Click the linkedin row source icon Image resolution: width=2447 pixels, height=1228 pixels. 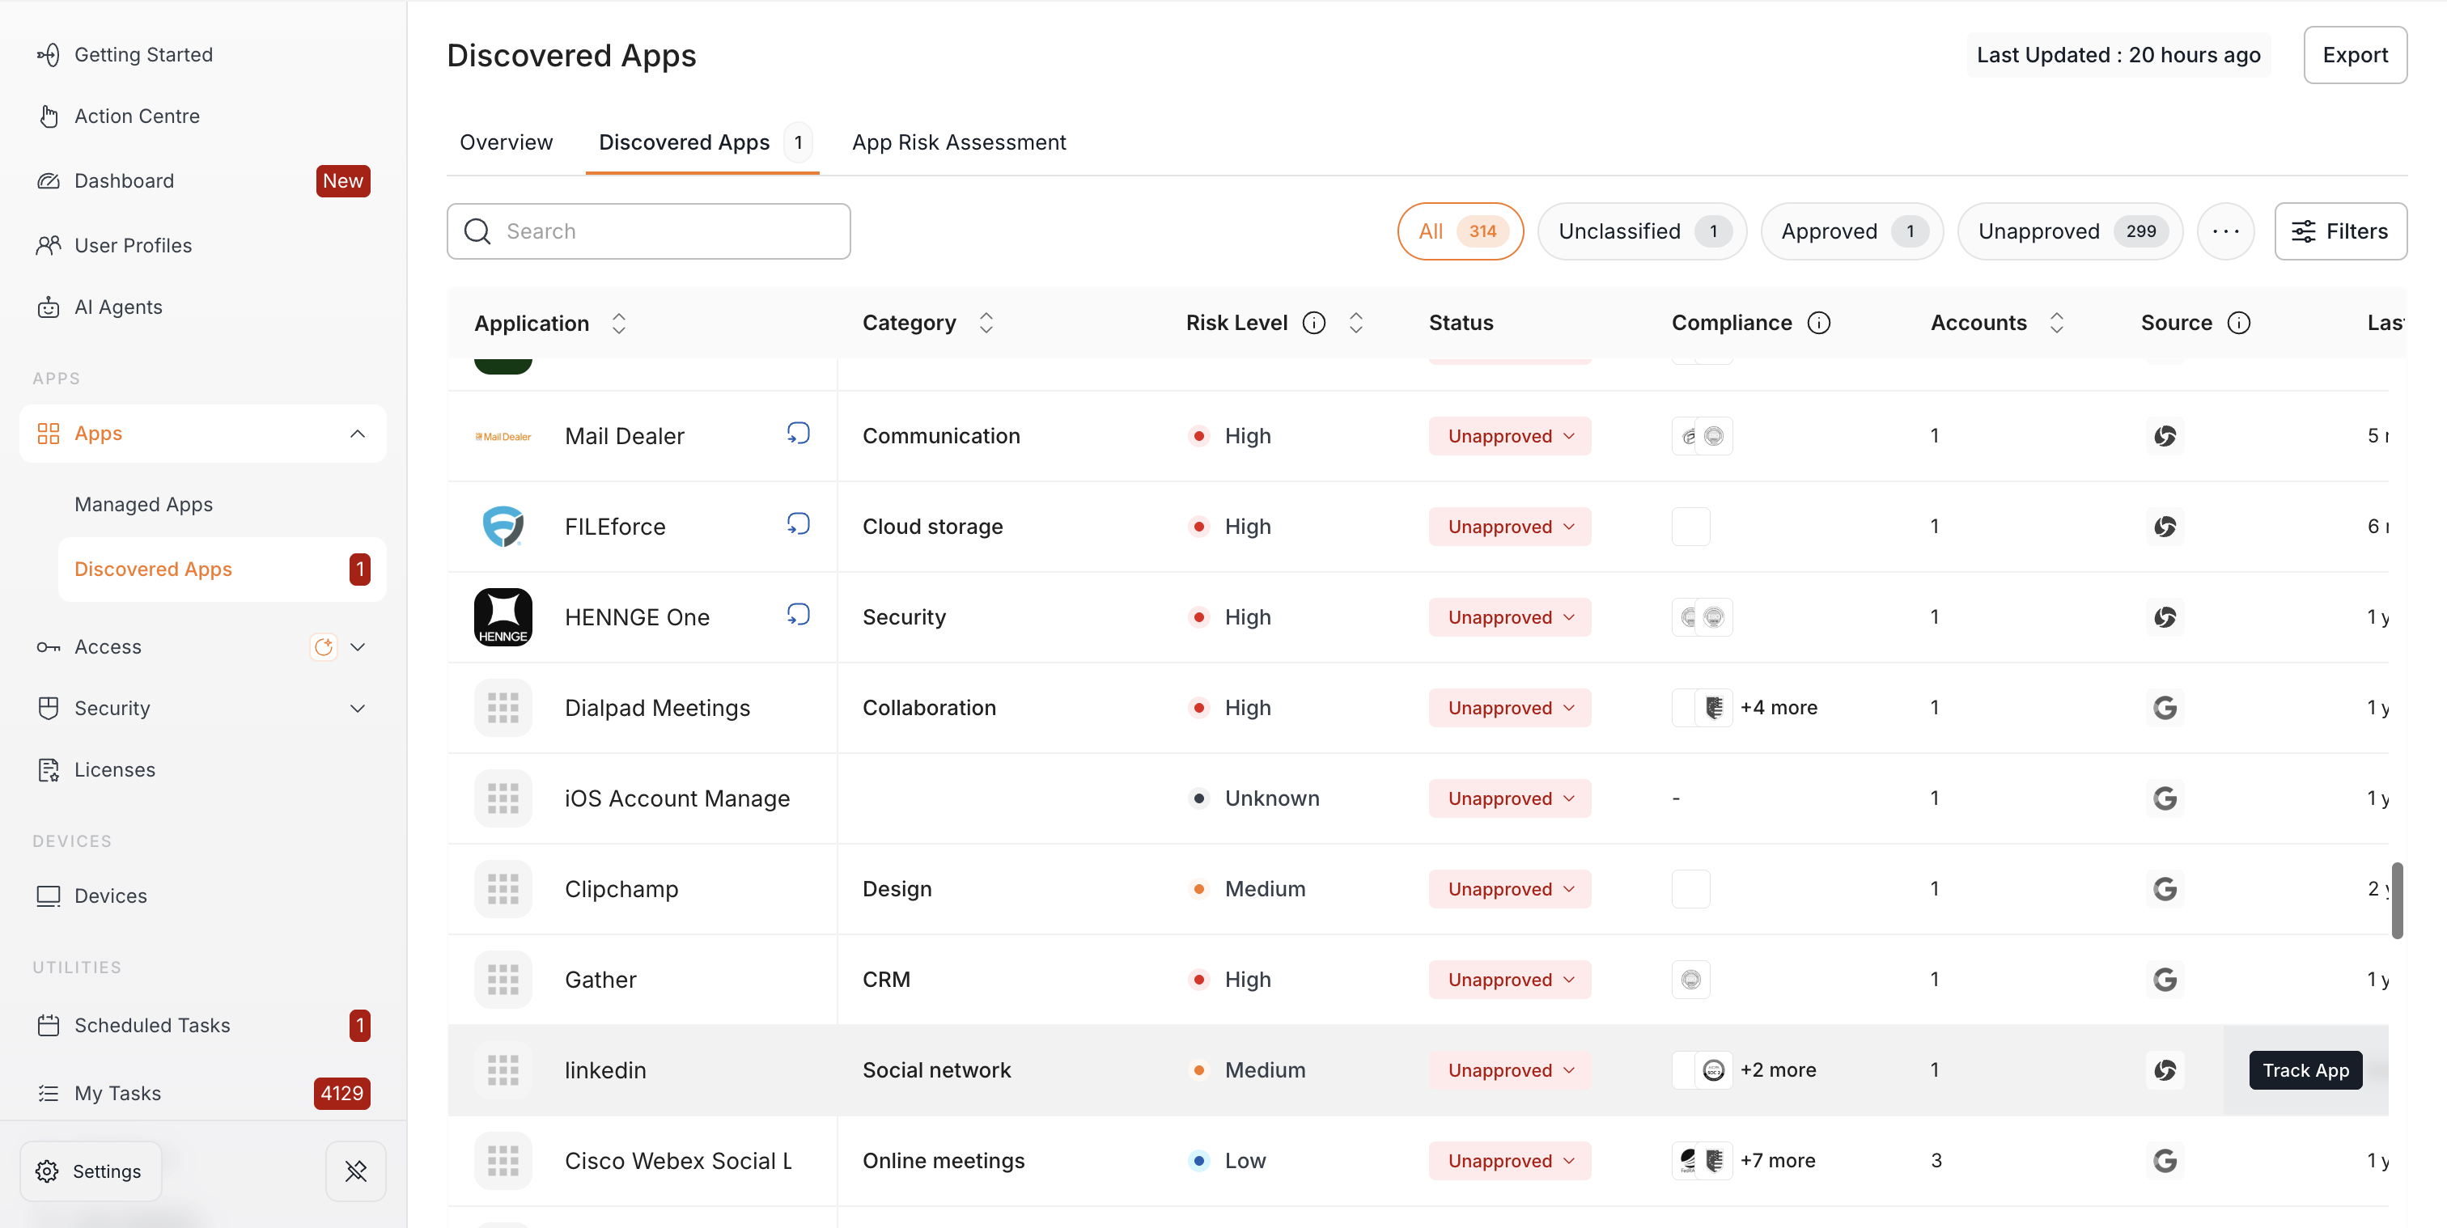click(x=2165, y=1070)
